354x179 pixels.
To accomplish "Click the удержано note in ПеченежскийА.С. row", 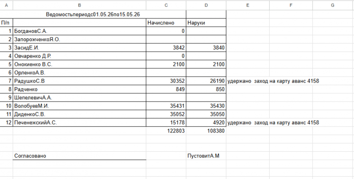I will (273, 123).
